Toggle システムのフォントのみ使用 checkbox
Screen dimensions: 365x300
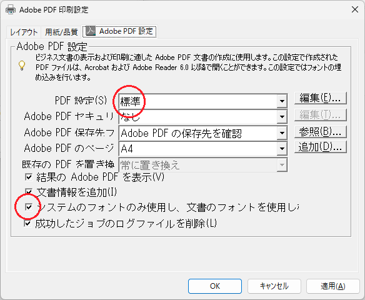pos(29,207)
